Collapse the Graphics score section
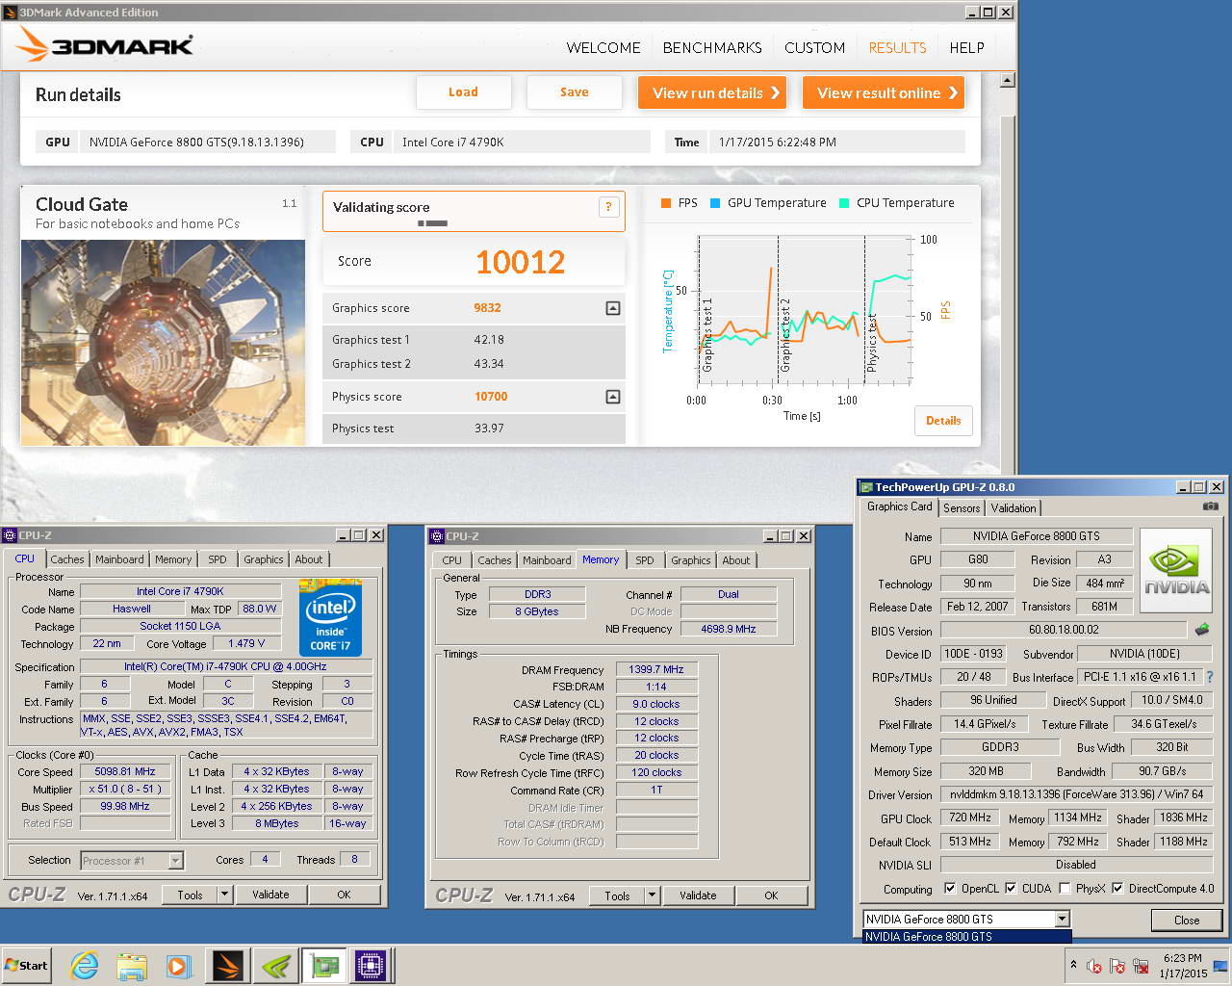Screen dimensions: 1232x986 coord(613,308)
